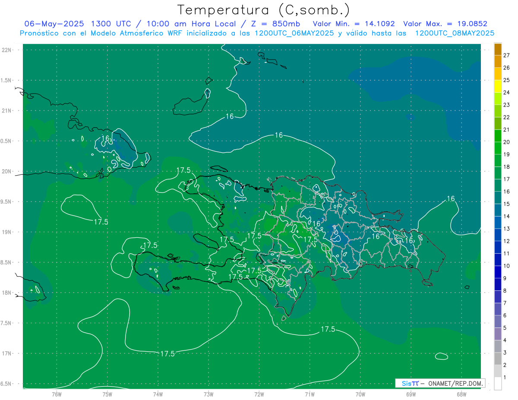Screen dimensions: 518x400
Task: Click the '1' label on the color scale
Action: click(505, 378)
